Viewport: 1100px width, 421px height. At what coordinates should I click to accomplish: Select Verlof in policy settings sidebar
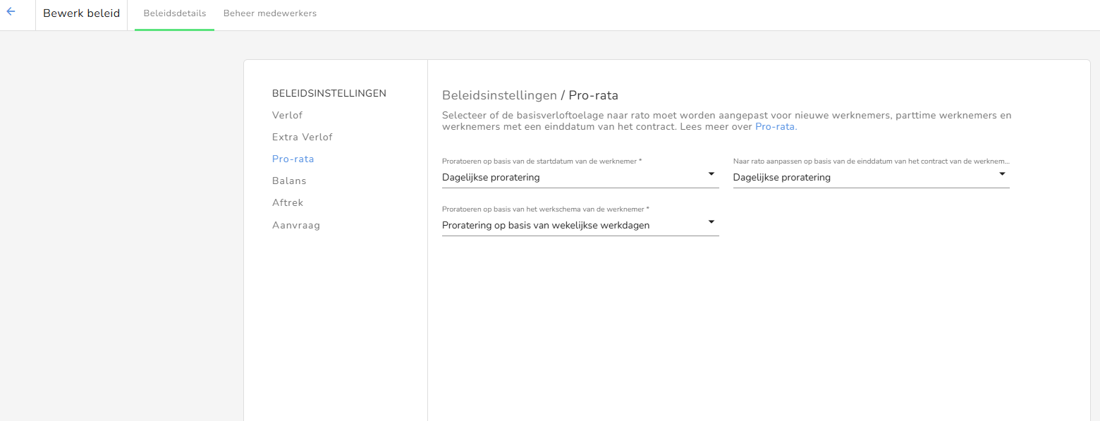[288, 115]
